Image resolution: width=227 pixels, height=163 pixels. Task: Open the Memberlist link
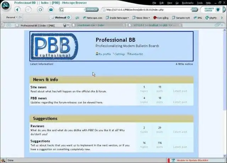(135, 54)
